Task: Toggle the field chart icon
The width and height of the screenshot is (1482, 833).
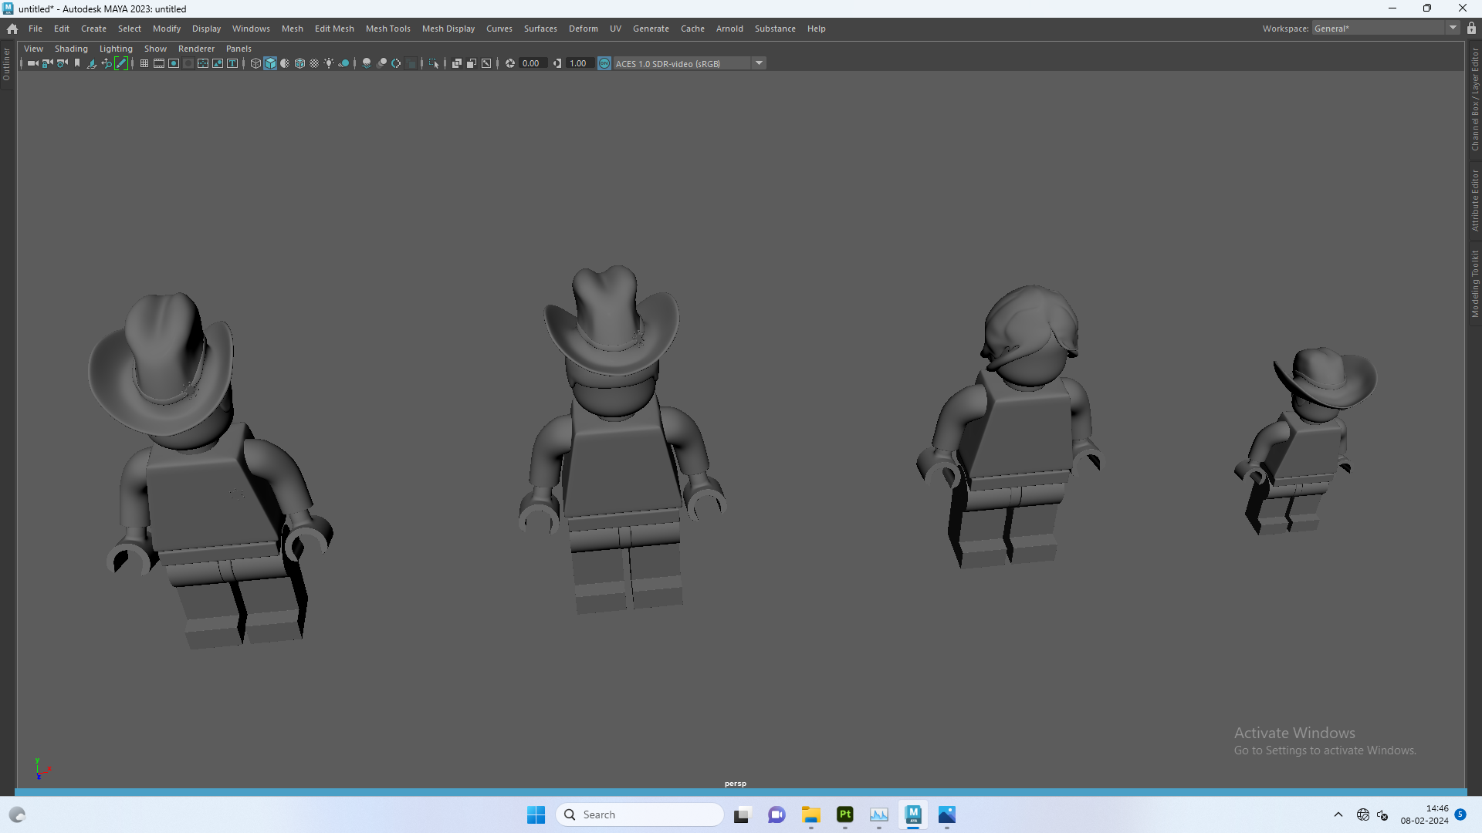Action: tap(203, 63)
